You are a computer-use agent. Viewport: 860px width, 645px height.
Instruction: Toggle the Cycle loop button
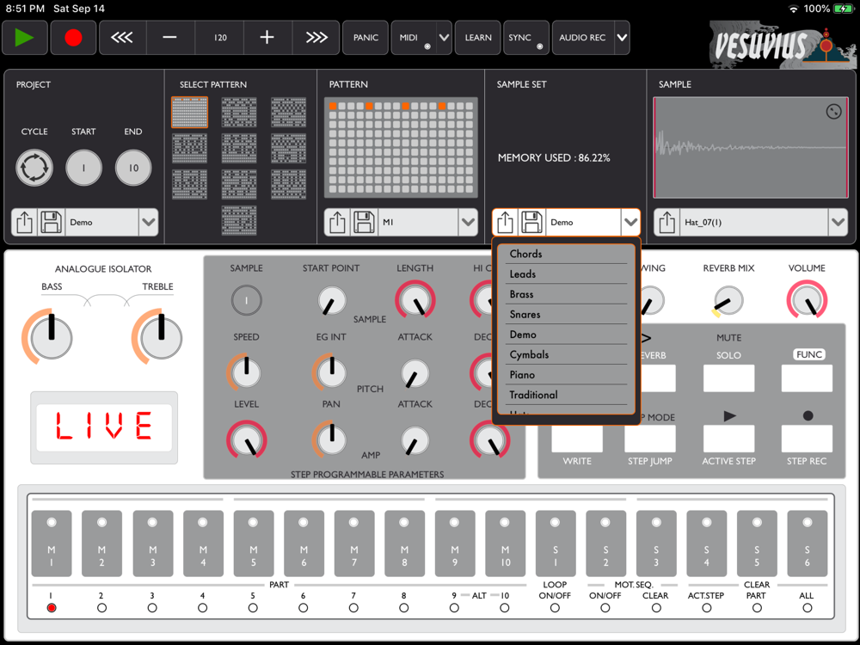(x=34, y=169)
